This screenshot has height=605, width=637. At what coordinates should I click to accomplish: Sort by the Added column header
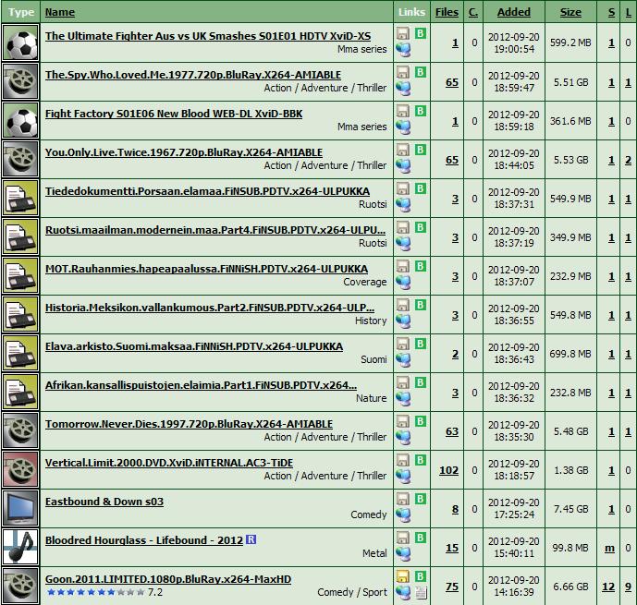point(514,12)
